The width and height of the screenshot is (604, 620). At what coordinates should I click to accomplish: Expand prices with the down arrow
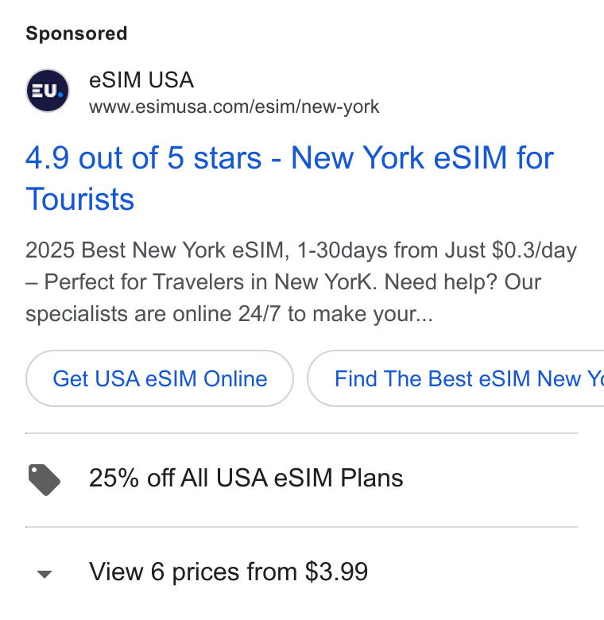pyautogui.click(x=45, y=574)
